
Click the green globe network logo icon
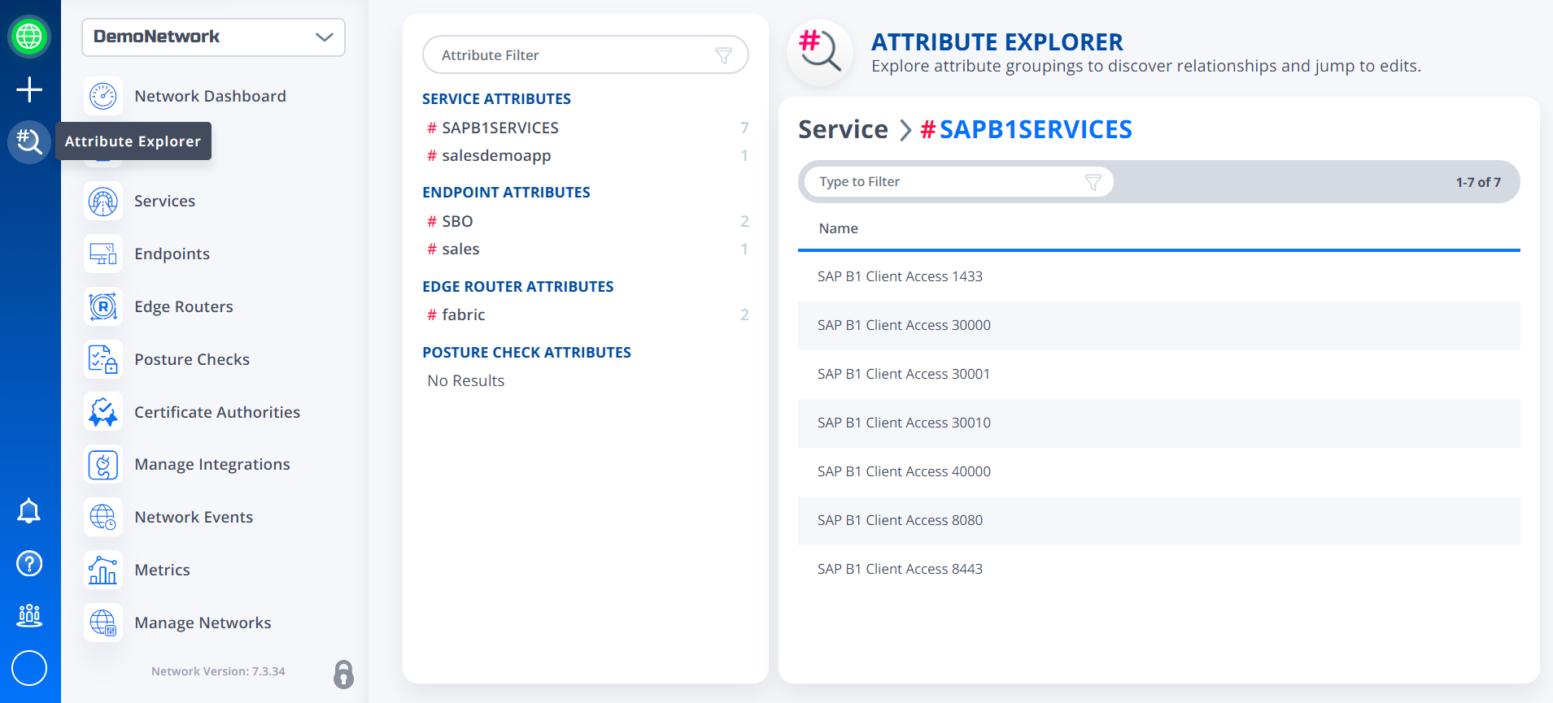coord(29,37)
